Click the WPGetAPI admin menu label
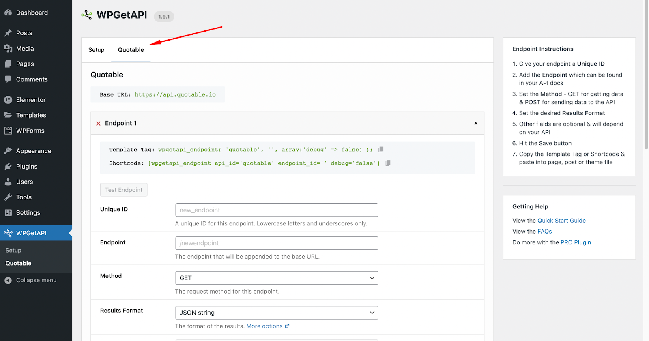This screenshot has height=341, width=649. pyautogui.click(x=31, y=233)
